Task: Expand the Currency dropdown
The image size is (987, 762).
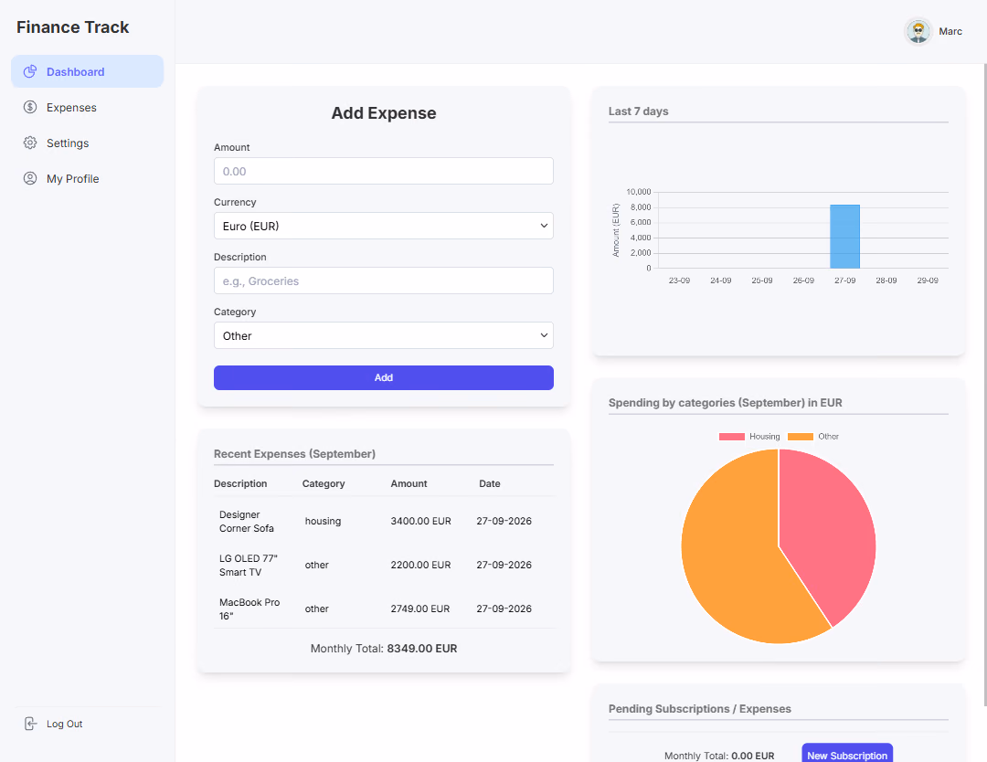Action: click(383, 226)
